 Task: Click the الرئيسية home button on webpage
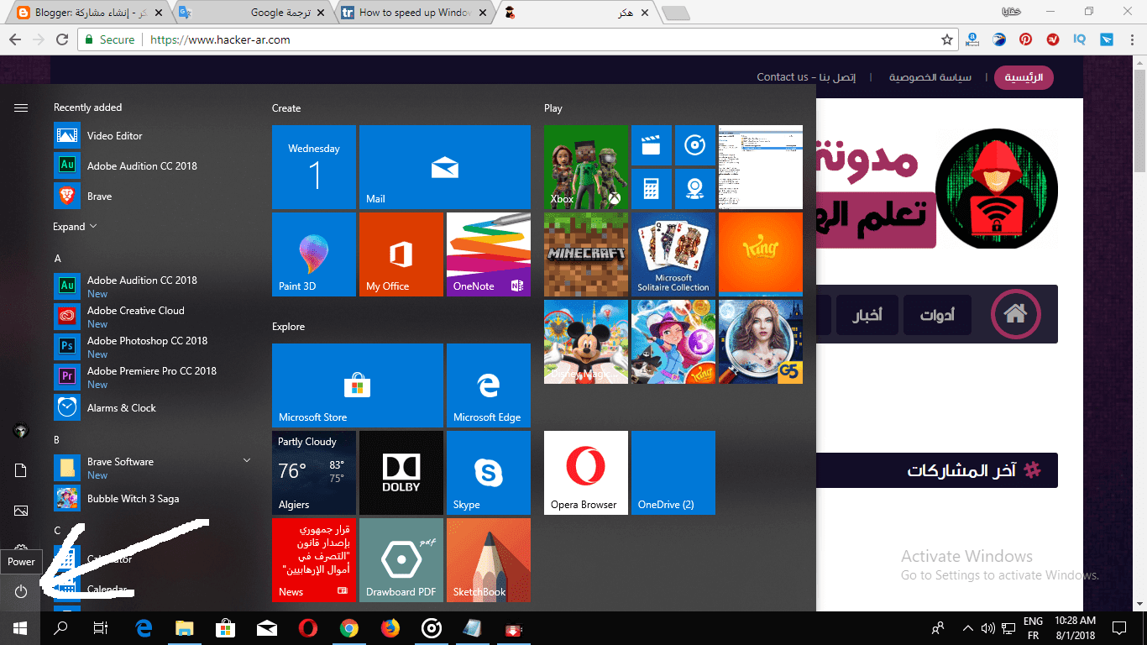click(x=1024, y=77)
